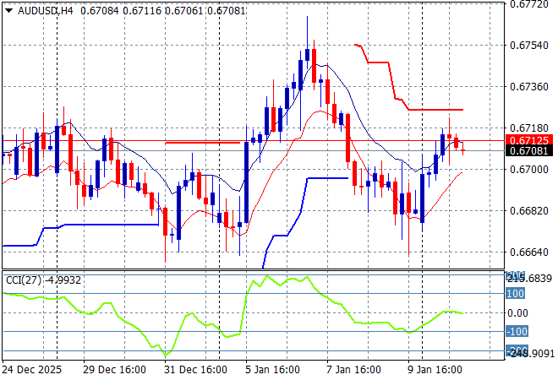This screenshot has width=558, height=380.
Task: Click the CCI 100 level label
Action: coord(516,294)
